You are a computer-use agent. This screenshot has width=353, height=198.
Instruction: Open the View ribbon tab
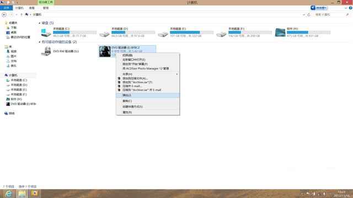pos(32,8)
